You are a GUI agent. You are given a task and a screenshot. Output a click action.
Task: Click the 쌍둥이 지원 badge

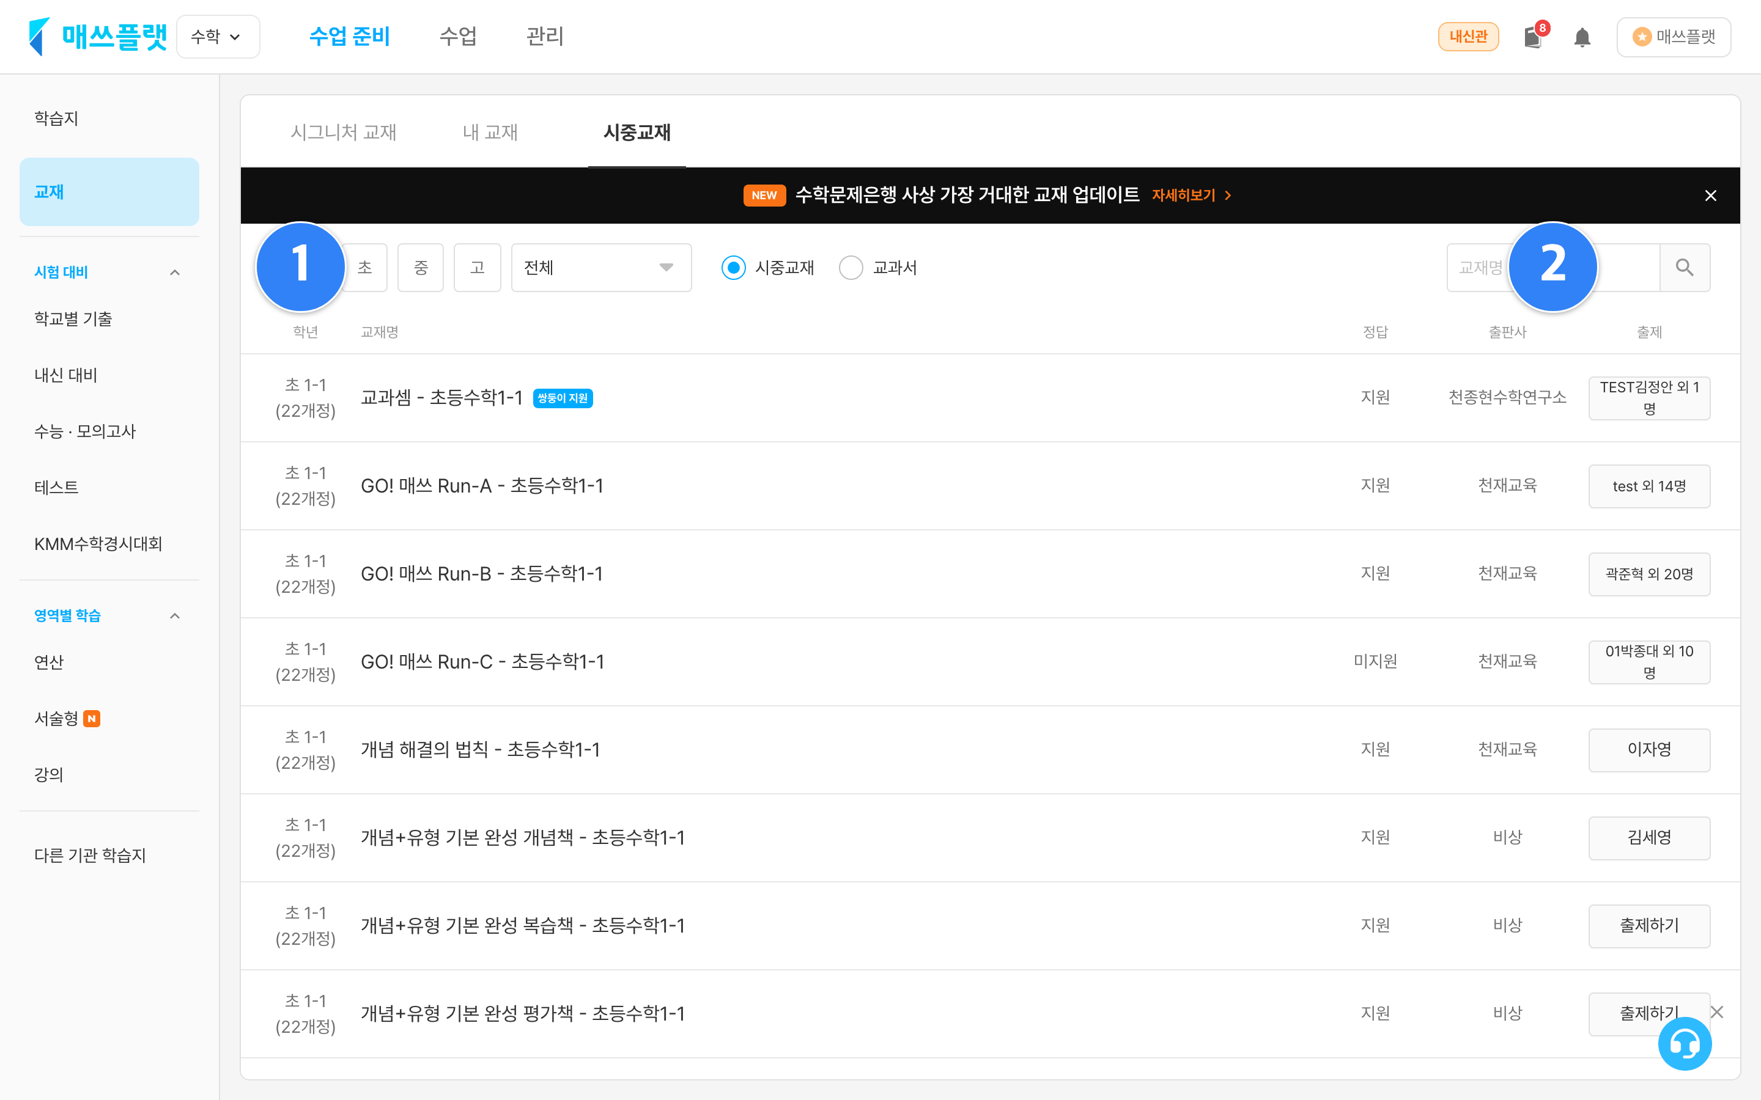[x=563, y=398]
